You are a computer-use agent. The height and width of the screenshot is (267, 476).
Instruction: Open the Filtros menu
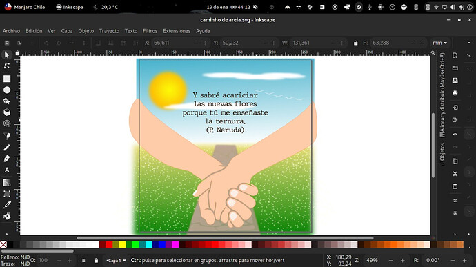[150, 31]
